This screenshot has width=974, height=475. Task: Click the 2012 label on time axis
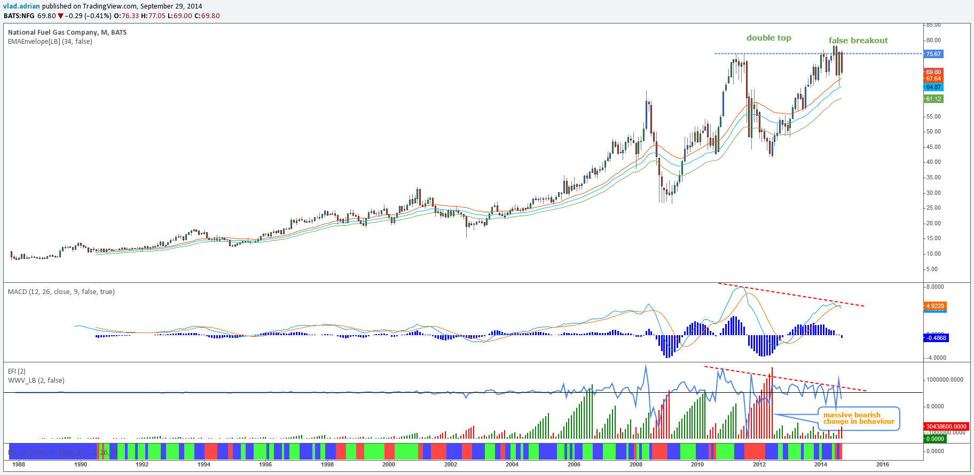[759, 464]
